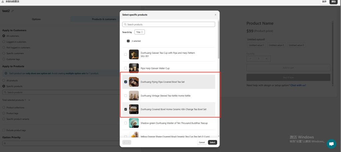Screen dimensions: 341x152
Task: Click the Shadow-green Dunhuang Teacup thumbnail
Action: (x=134, y=123)
